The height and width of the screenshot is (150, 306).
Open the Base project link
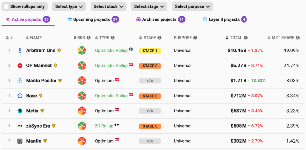[x=32, y=96]
